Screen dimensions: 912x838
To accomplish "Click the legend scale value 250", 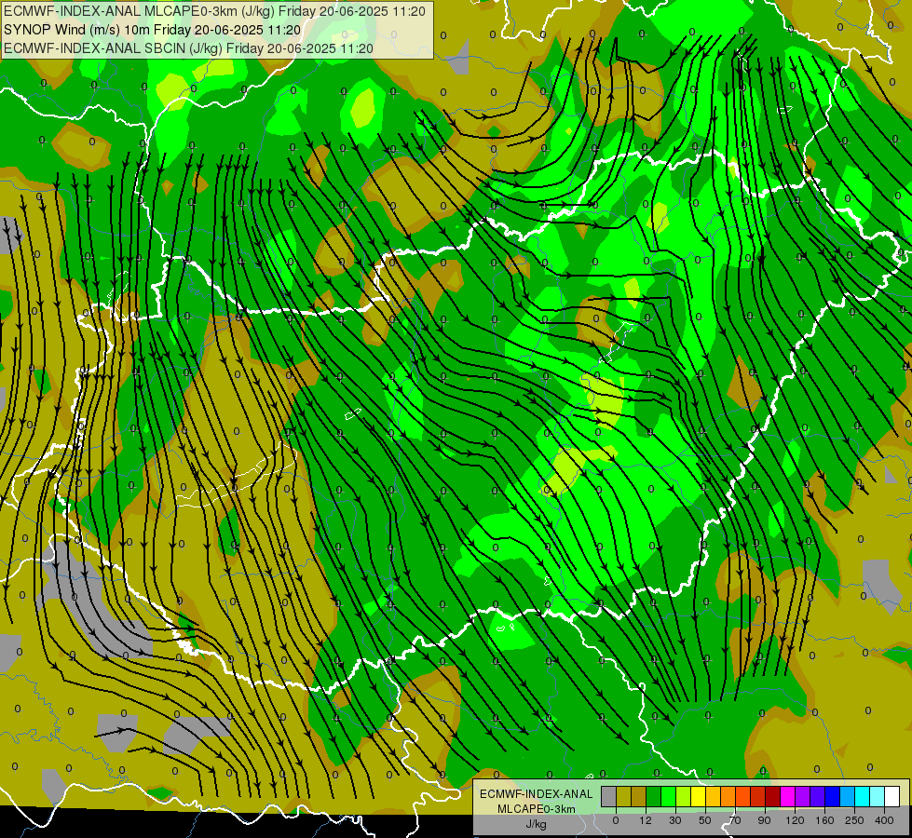I will [854, 820].
